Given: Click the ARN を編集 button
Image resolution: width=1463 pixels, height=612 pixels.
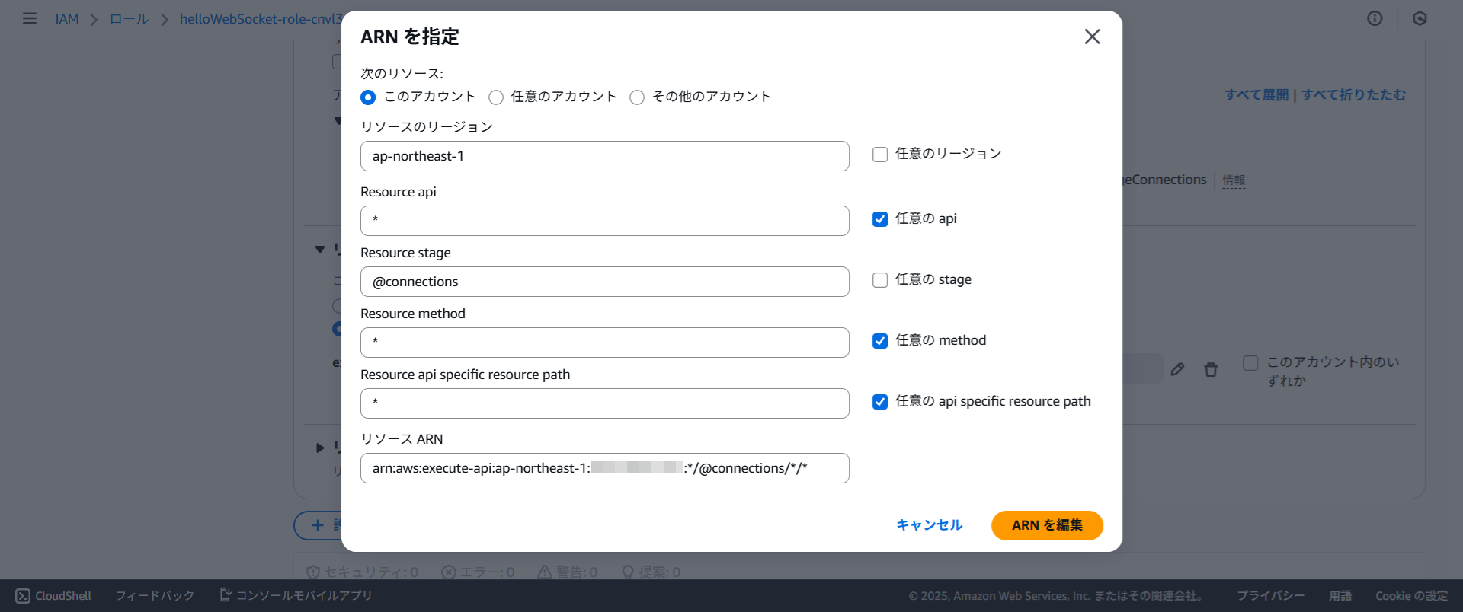Looking at the screenshot, I should coord(1046,525).
